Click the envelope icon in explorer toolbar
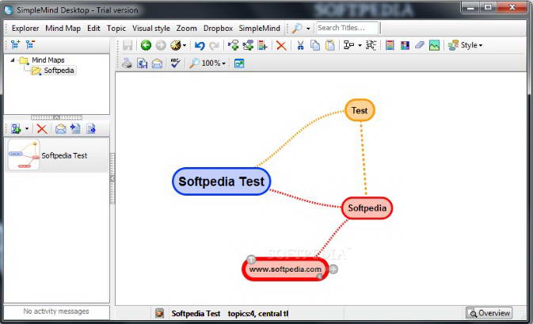 (60, 129)
